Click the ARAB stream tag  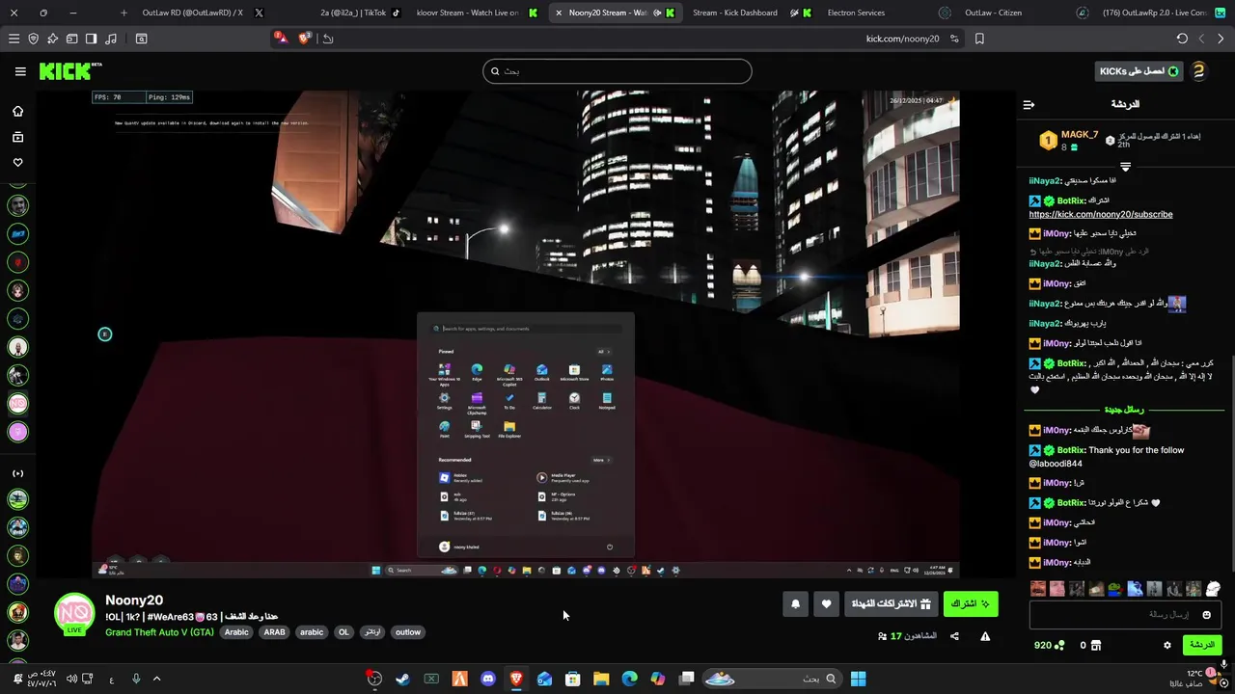(x=275, y=632)
